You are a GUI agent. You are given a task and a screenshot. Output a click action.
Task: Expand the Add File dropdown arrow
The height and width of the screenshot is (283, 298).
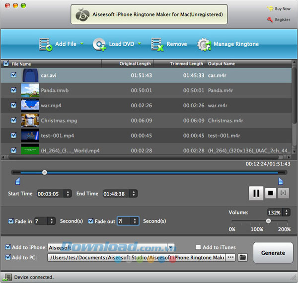81,44
